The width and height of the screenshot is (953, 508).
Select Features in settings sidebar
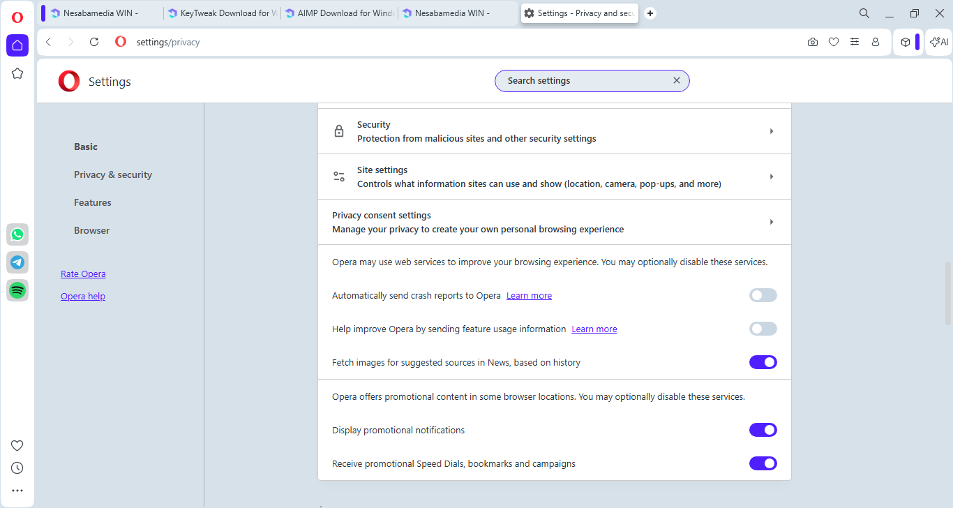93,202
